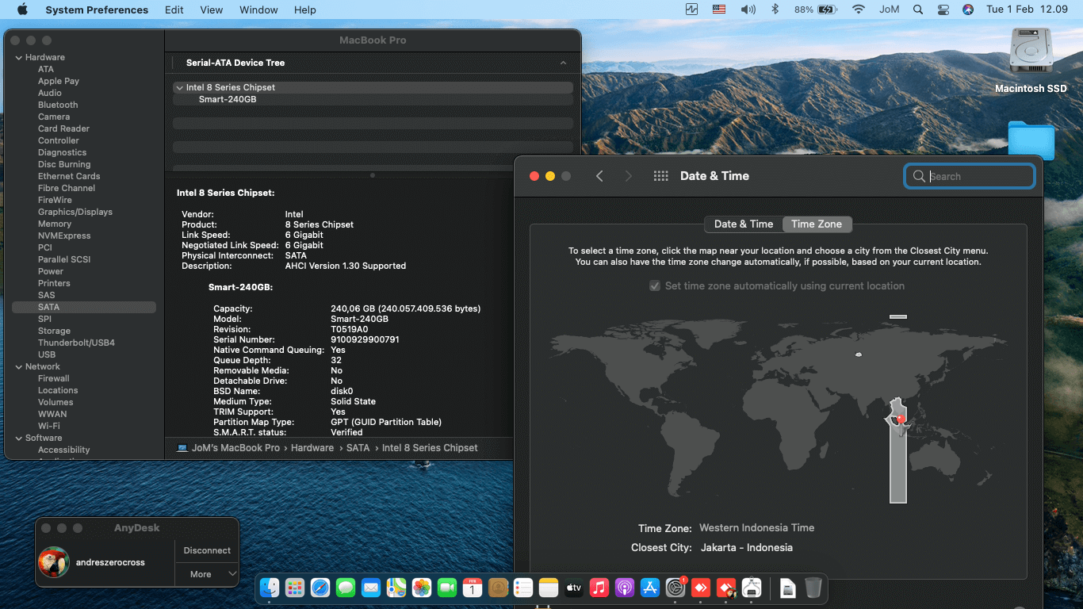Open the Wi-Fi menu bar status
The width and height of the screenshot is (1083, 609).
(x=859, y=10)
